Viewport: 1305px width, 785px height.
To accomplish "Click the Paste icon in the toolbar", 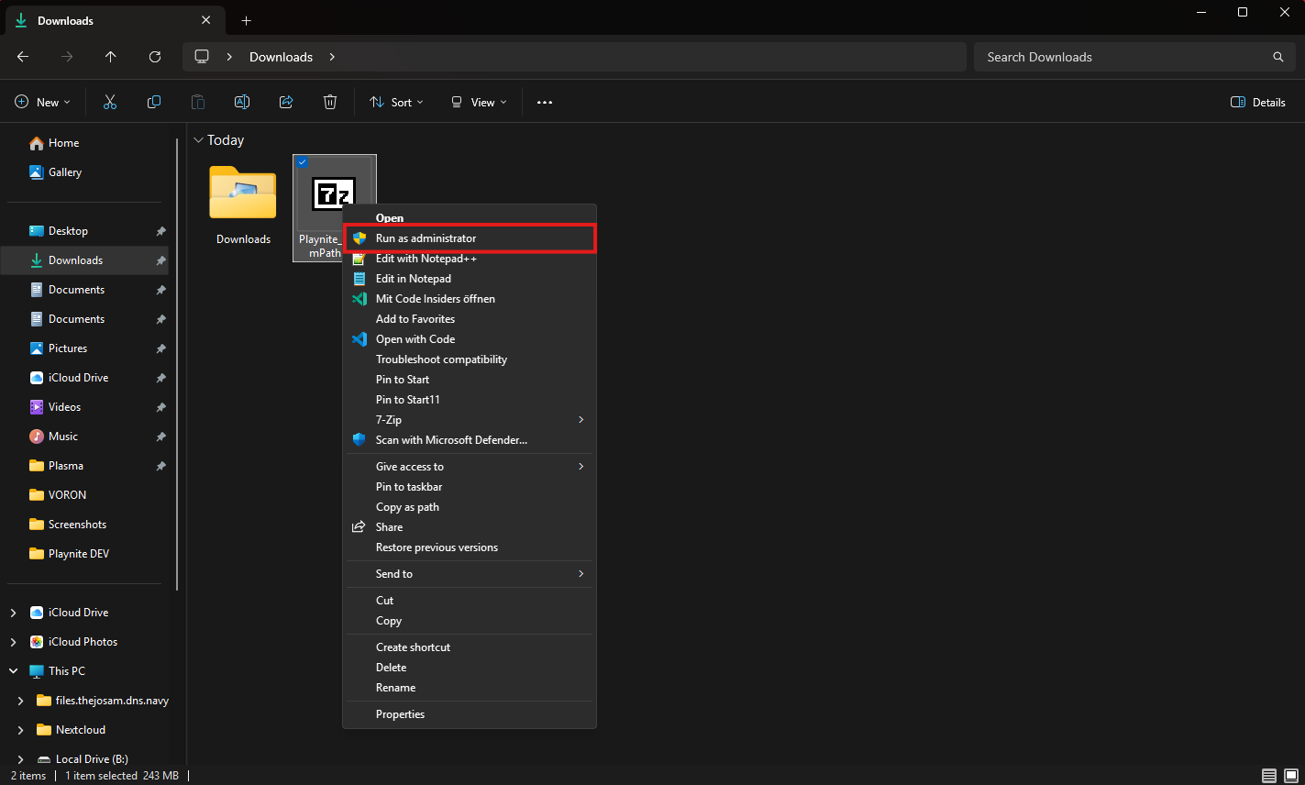I will [x=197, y=102].
